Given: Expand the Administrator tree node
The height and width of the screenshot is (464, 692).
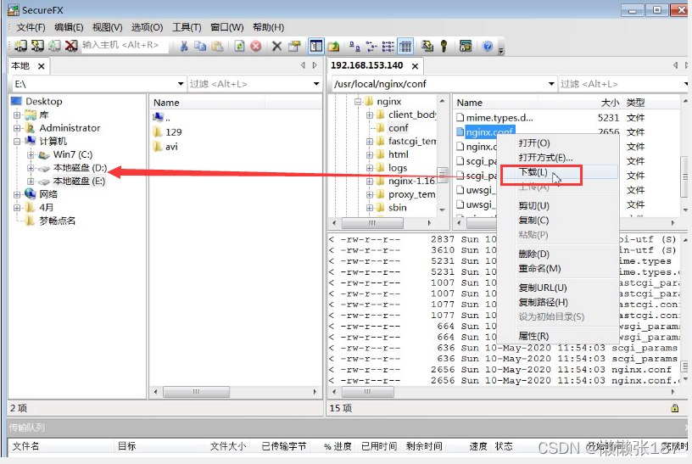Looking at the screenshot, I should pyautogui.click(x=17, y=128).
